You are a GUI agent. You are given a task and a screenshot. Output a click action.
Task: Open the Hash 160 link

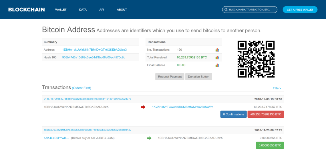point(94,57)
